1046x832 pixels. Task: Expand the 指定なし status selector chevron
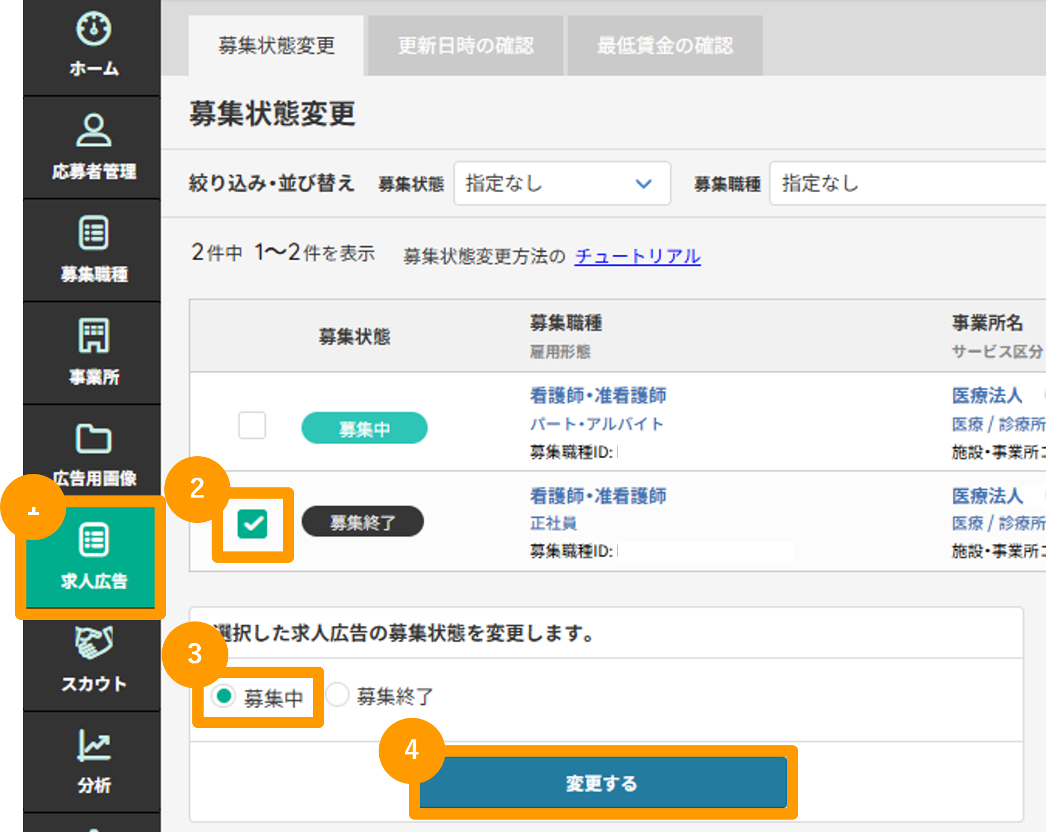tap(644, 184)
